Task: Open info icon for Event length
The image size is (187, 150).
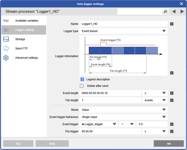Action: coord(172,93)
